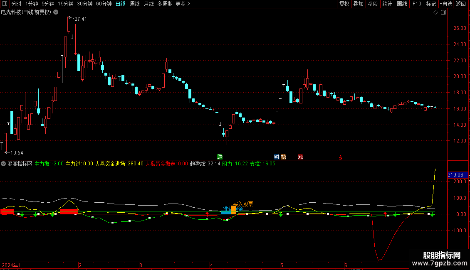The image size is (470, 270).
Task: Expand the 更多 periods menu
Action: coord(183,4)
